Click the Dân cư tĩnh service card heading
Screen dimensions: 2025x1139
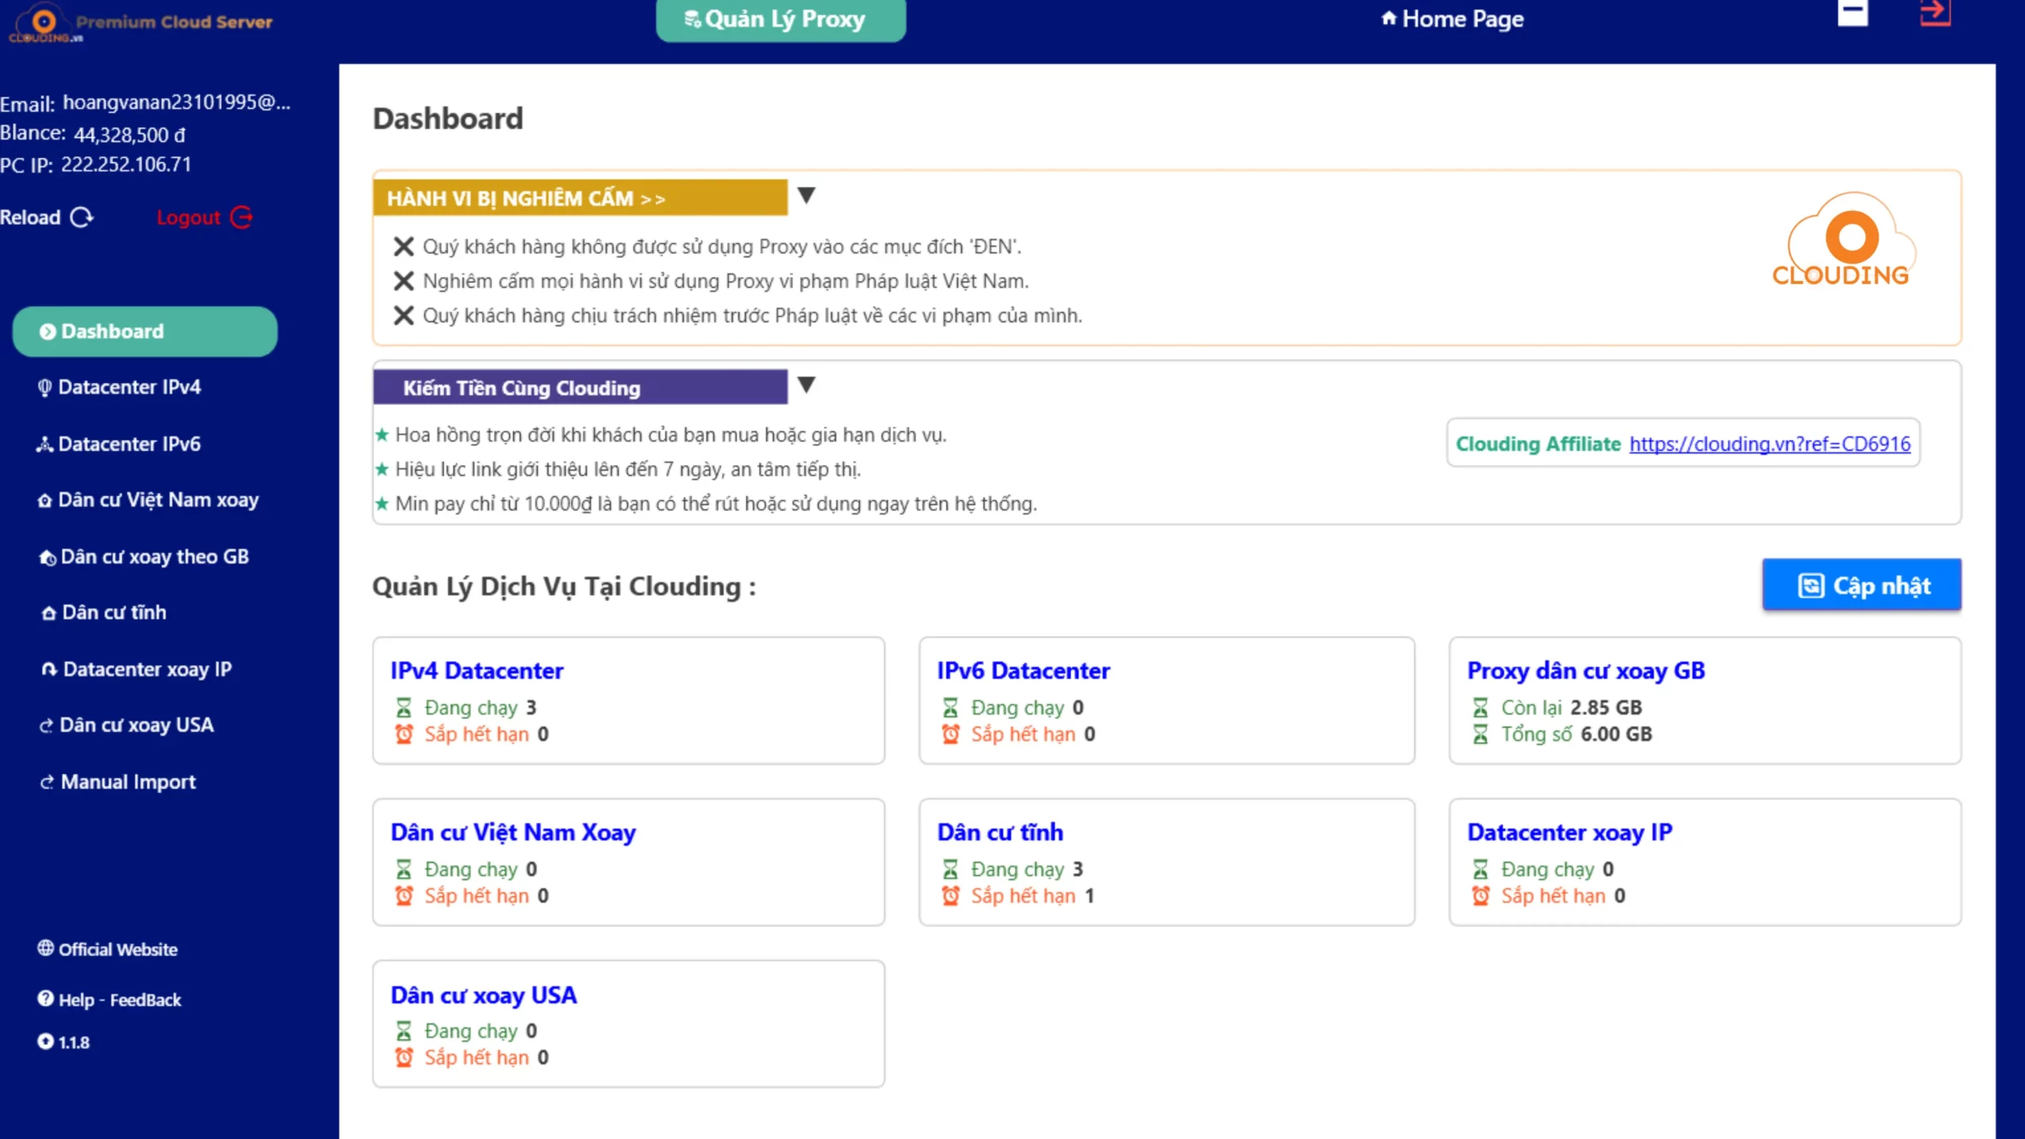tap(1000, 832)
